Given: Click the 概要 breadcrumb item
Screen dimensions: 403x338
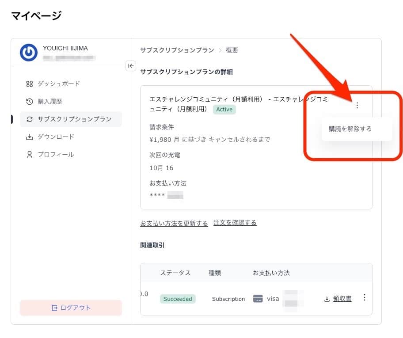Looking at the screenshot, I should pyautogui.click(x=232, y=50).
